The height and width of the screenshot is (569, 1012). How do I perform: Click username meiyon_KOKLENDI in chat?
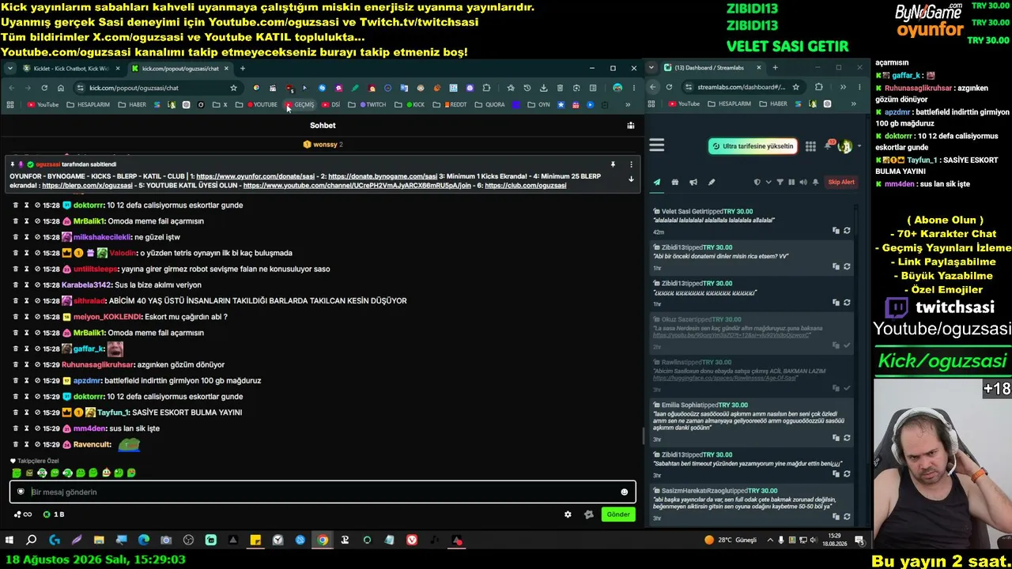pyautogui.click(x=108, y=317)
